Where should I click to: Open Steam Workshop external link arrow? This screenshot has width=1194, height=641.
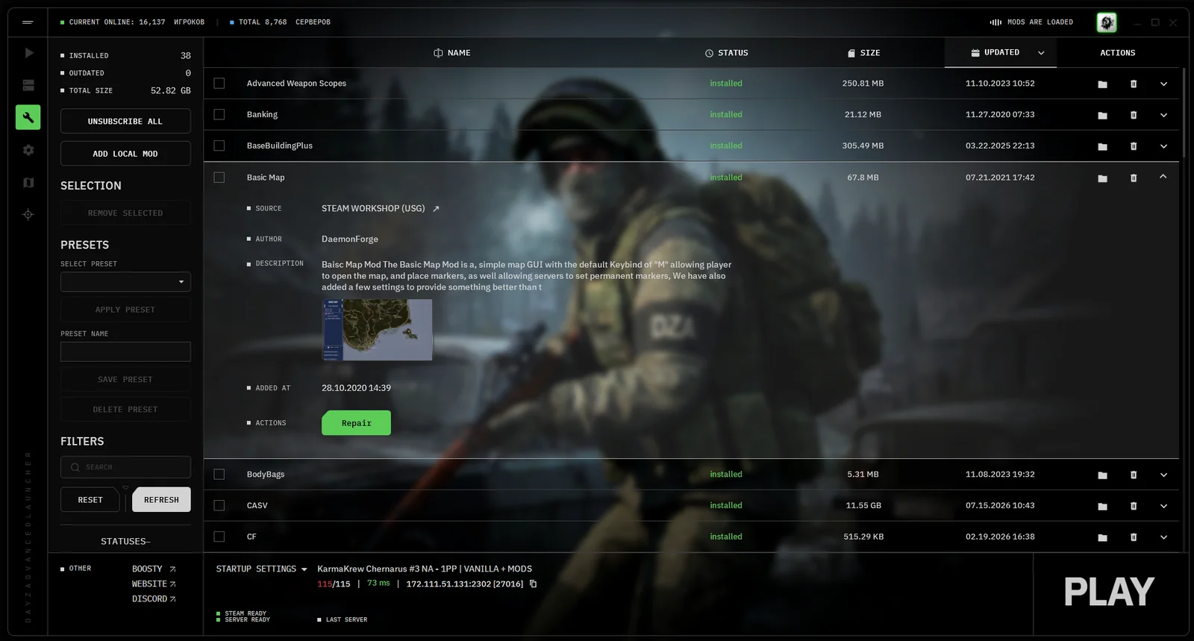click(x=436, y=209)
